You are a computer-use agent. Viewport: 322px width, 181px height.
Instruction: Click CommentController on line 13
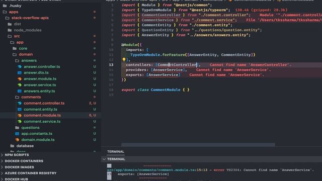click(177, 65)
